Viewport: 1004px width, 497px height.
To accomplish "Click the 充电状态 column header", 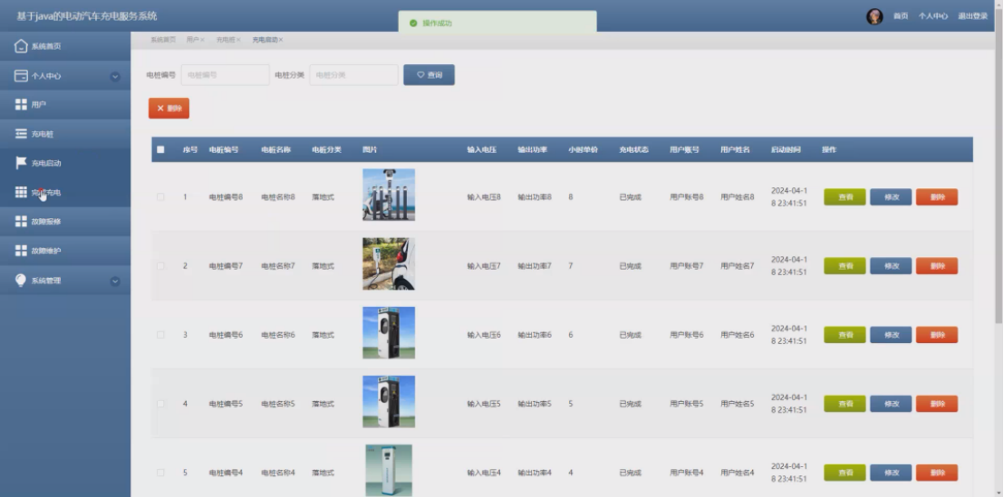I will click(634, 149).
